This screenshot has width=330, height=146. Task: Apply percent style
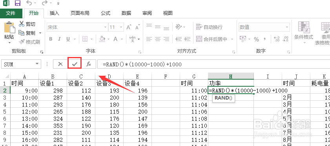pos(256,39)
